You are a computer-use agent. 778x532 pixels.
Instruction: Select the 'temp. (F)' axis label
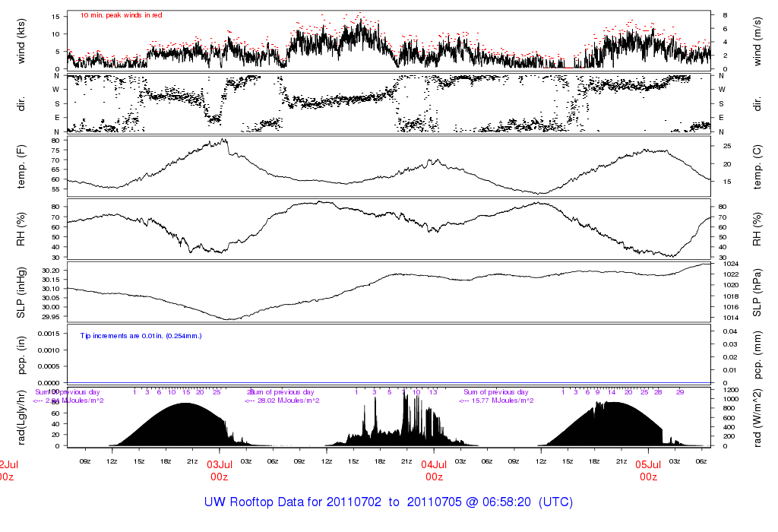(21, 166)
